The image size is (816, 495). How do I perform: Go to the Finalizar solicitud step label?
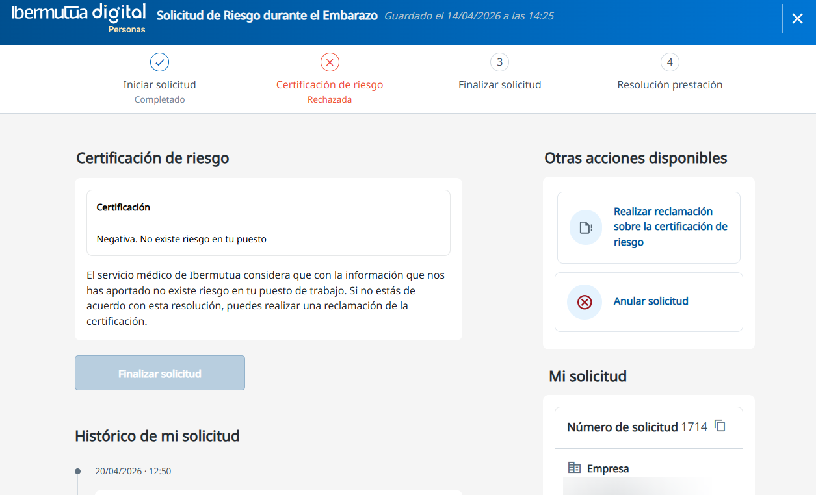pos(499,84)
